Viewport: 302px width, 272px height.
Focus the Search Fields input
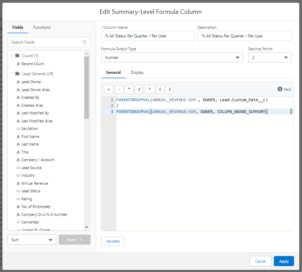click(49, 42)
